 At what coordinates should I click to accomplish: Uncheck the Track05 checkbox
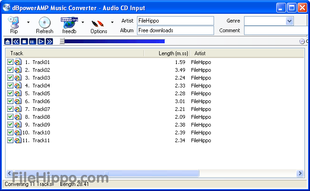10,93
